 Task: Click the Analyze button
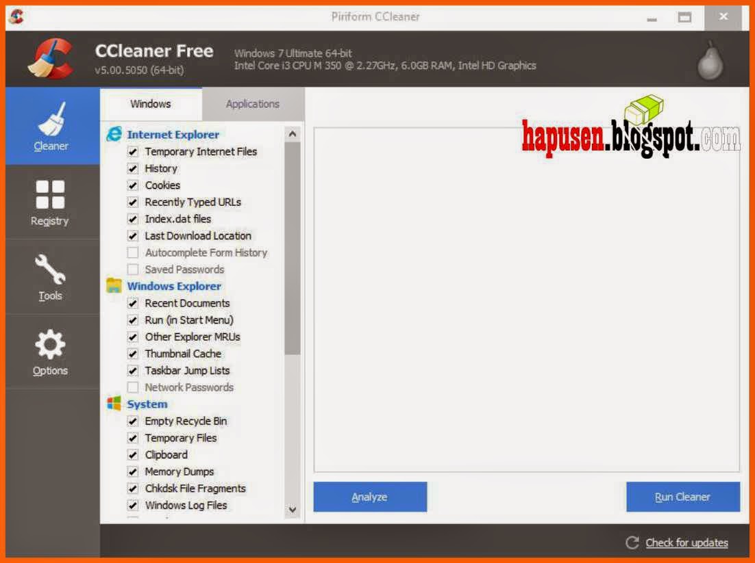tap(370, 497)
